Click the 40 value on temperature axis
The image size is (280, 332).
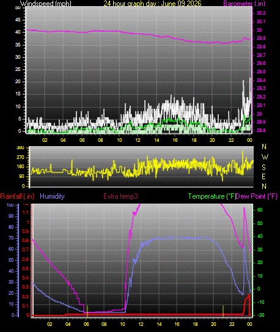click(x=260, y=236)
